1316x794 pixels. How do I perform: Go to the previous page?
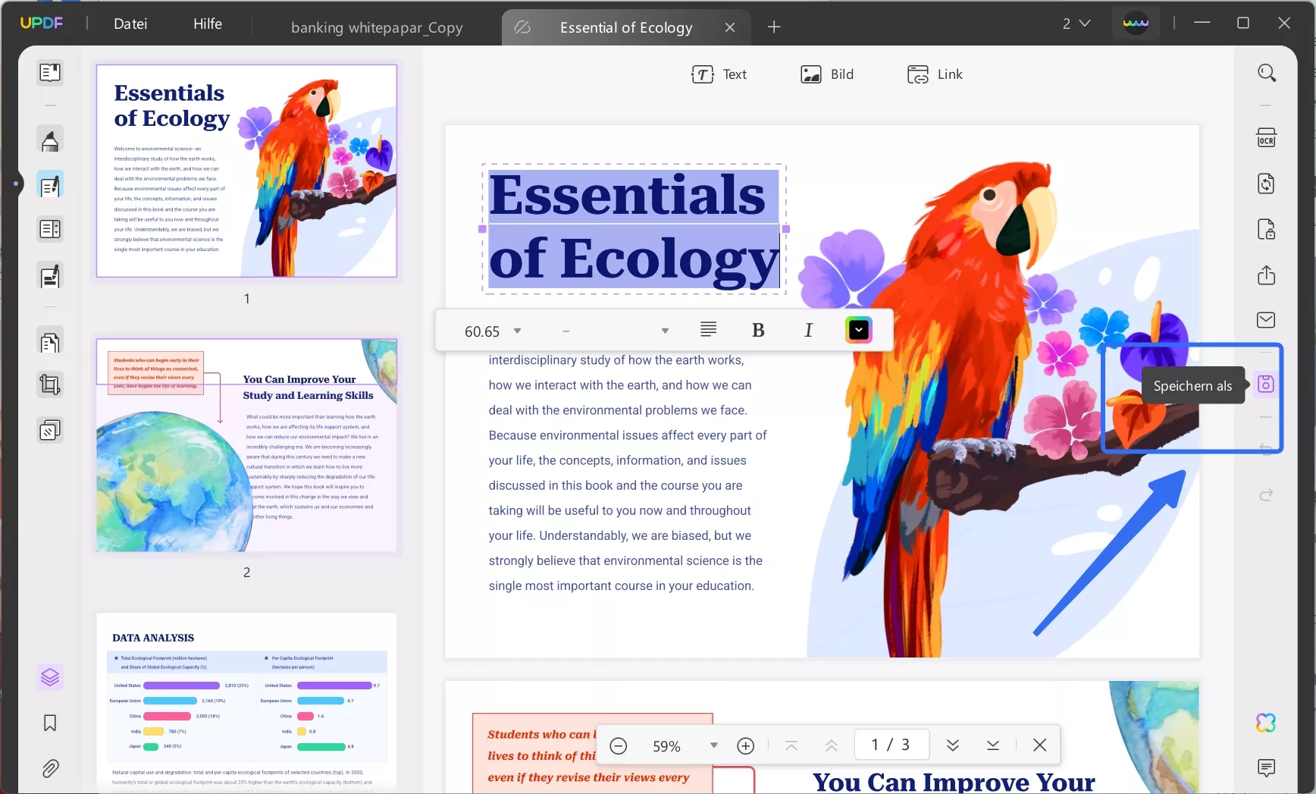pyautogui.click(x=832, y=745)
